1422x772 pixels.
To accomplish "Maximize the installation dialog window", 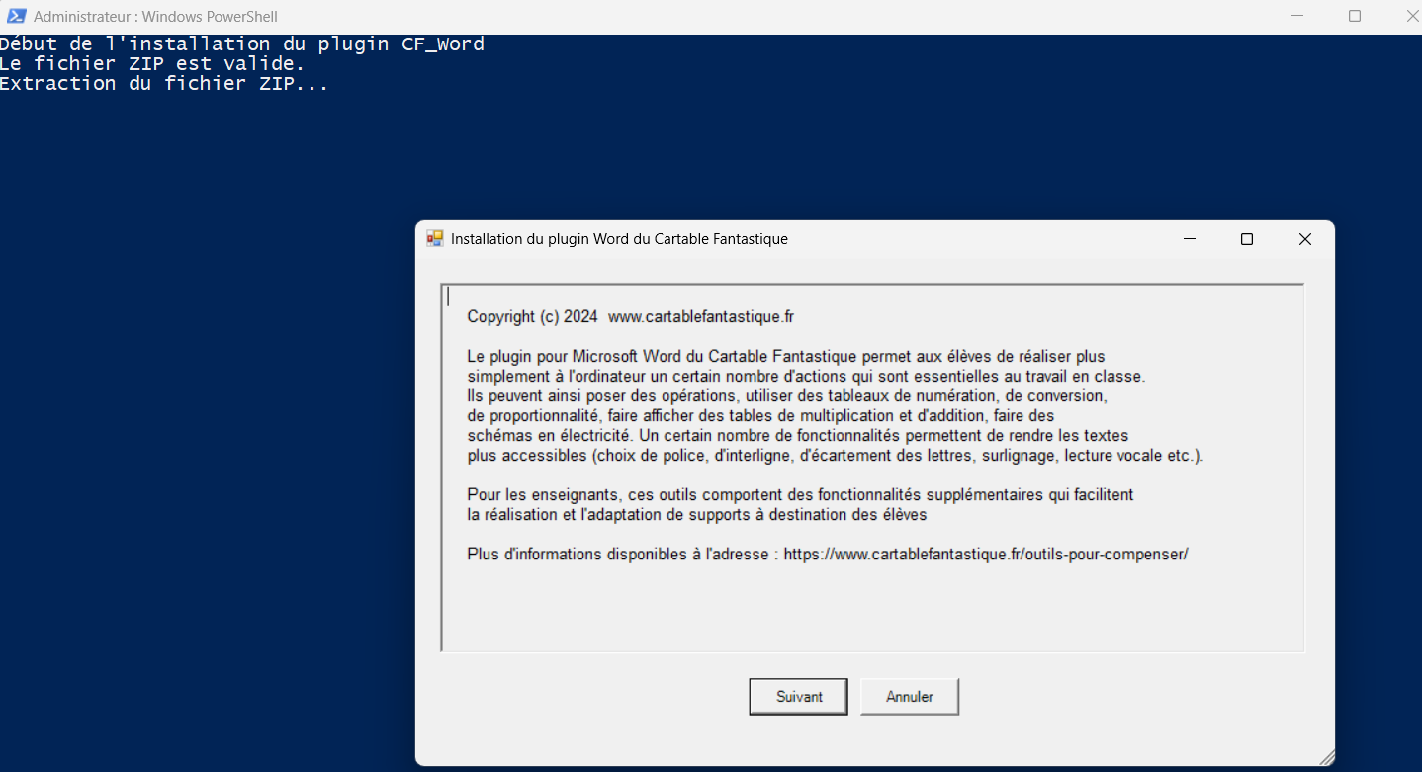I will tap(1247, 239).
